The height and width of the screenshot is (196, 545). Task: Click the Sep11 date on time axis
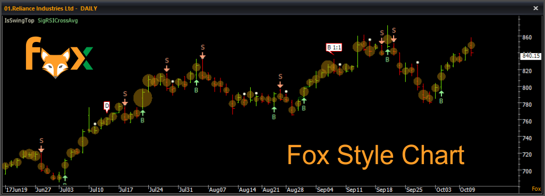coord(354,190)
